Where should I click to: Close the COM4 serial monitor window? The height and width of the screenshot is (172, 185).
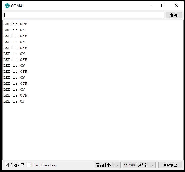(177, 6)
